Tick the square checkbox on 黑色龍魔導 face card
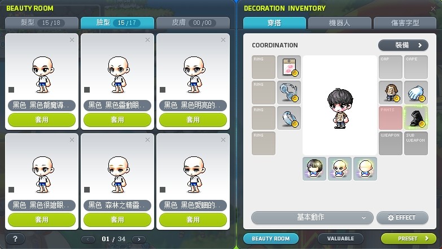This screenshot has height=249, width=442. [x=11, y=90]
